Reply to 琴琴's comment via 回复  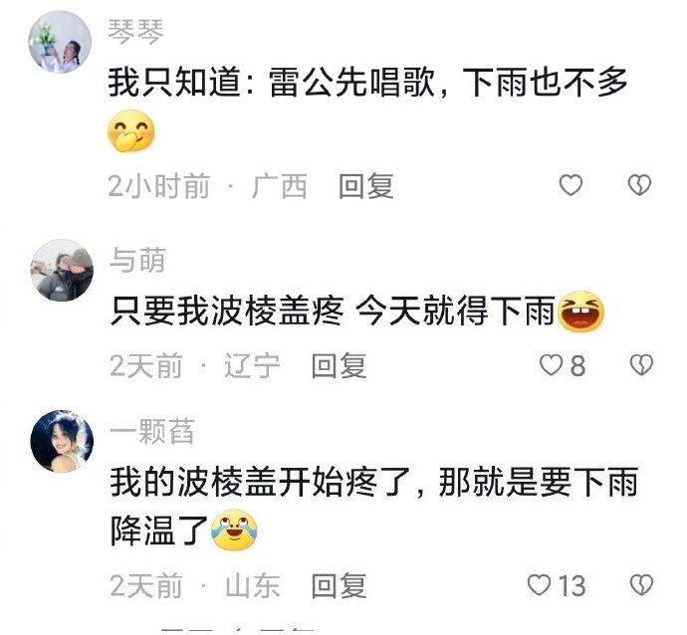click(365, 186)
